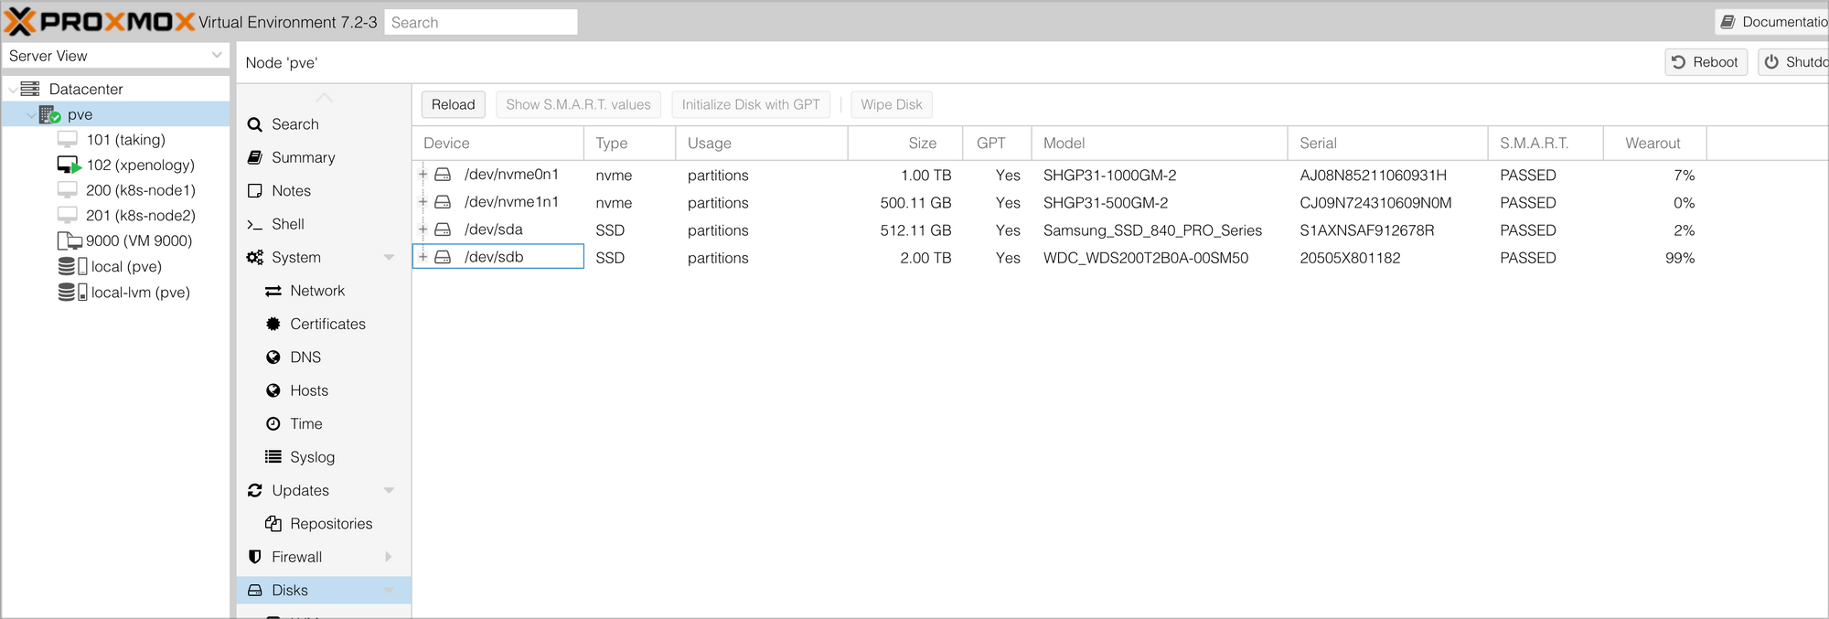Viewport: 1829px width, 619px height.
Task: Click the Notes page icon
Action: coord(255,190)
